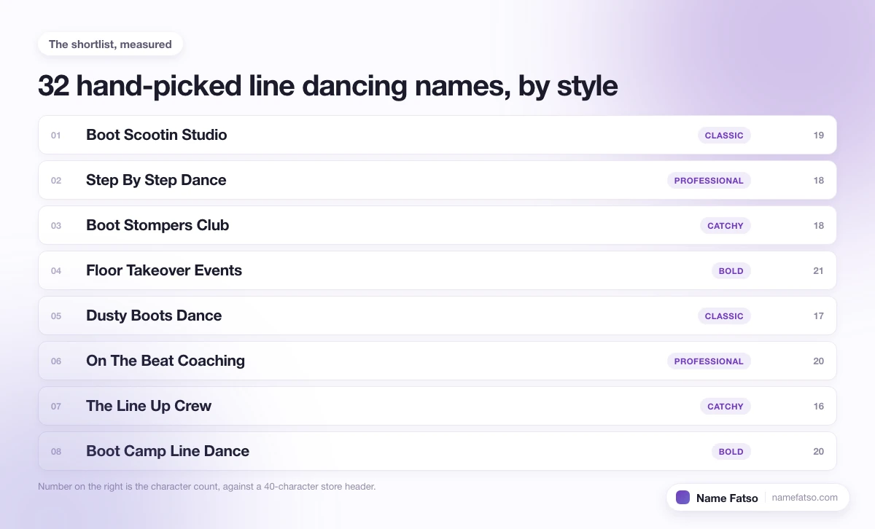Screen dimensions: 875x529
Task: Click CLASSIC tag on Boot Scootin Studio
Action: (724, 136)
